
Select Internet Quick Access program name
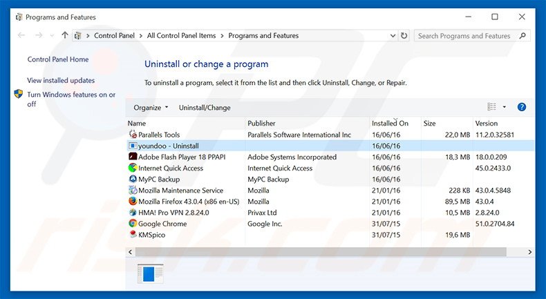coord(171,168)
